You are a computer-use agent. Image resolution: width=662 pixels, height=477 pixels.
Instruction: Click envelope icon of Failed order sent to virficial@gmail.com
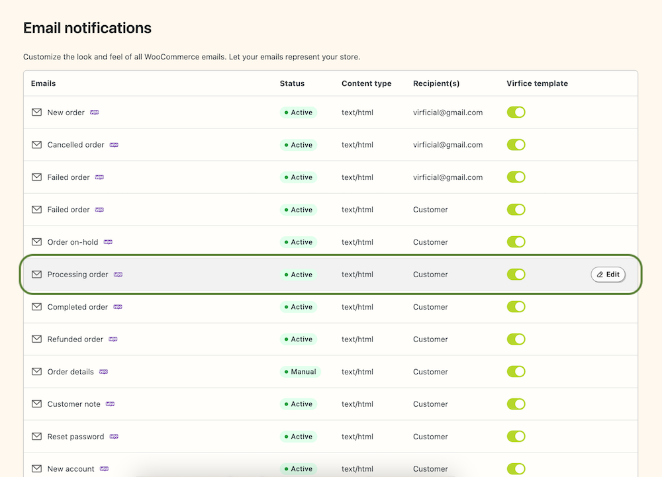(x=36, y=177)
